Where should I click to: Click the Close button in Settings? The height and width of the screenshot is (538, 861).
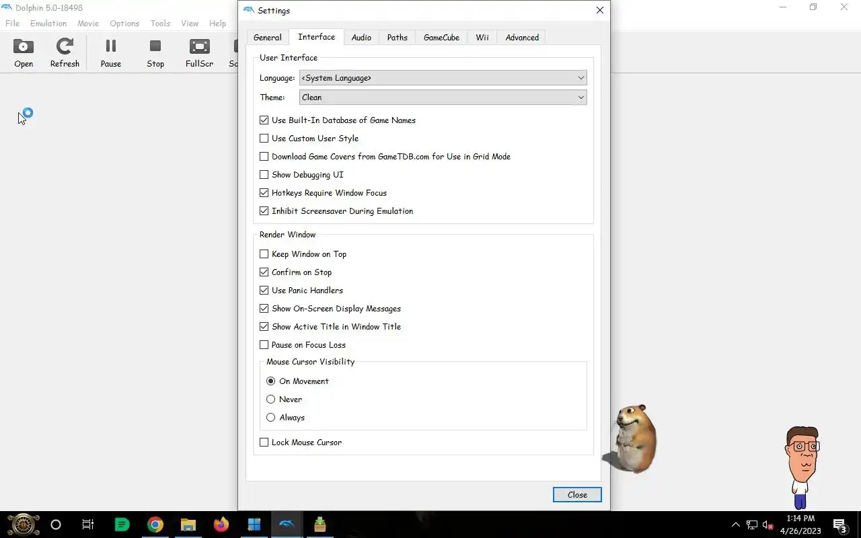pos(577,495)
